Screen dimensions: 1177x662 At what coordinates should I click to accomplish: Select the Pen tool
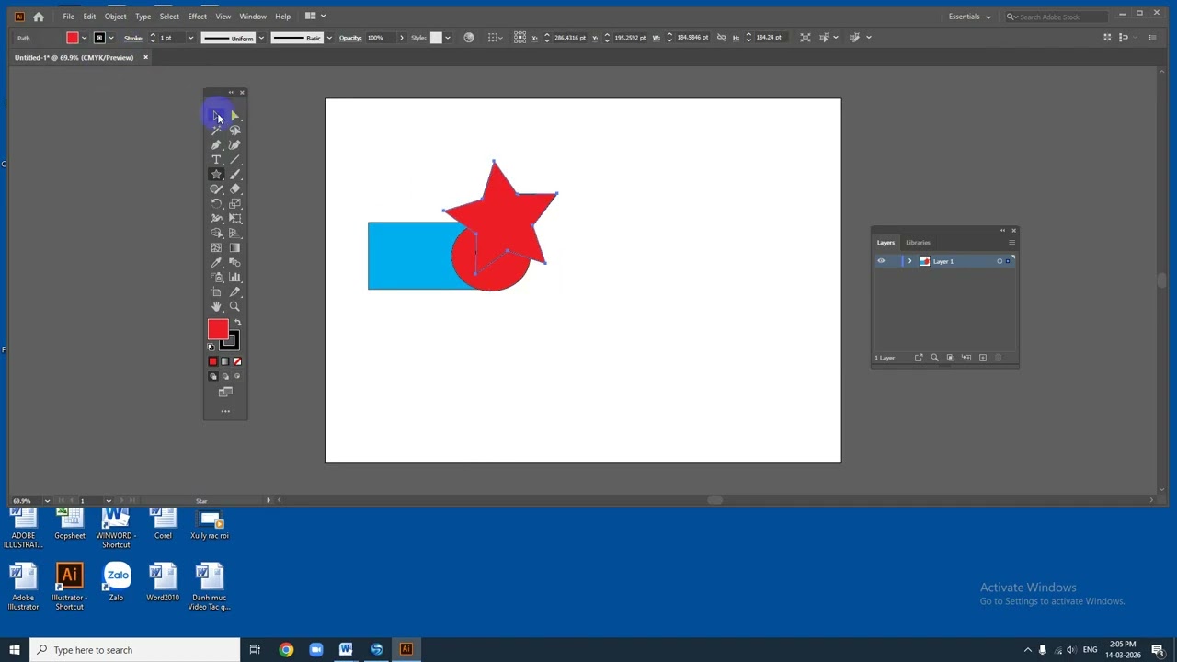click(x=216, y=145)
